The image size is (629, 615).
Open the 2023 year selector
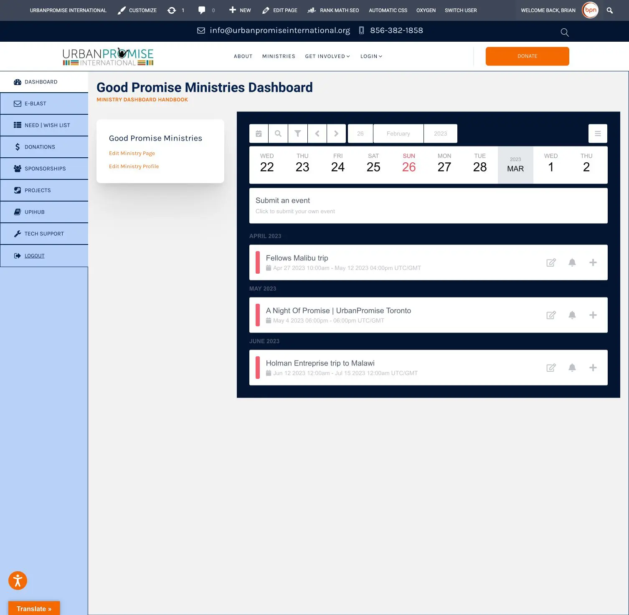pos(441,134)
